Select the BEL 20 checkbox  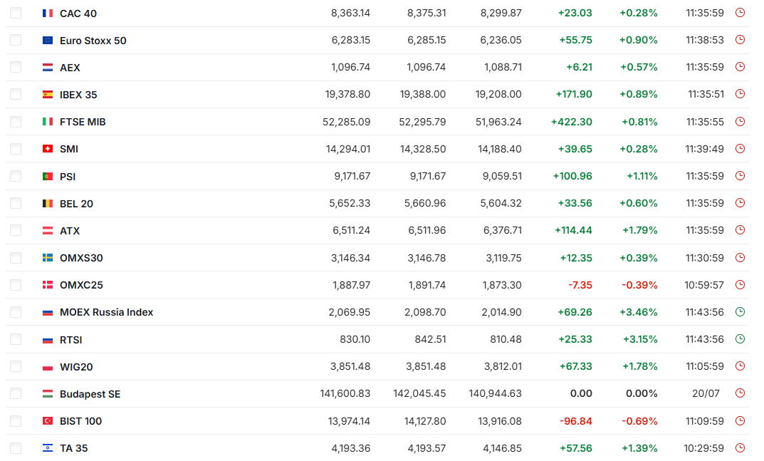tap(16, 203)
